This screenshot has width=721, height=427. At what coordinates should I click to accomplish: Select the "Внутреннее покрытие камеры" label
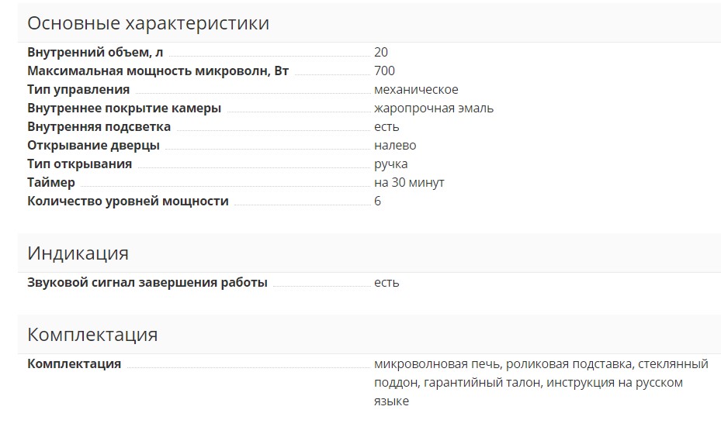pos(124,108)
